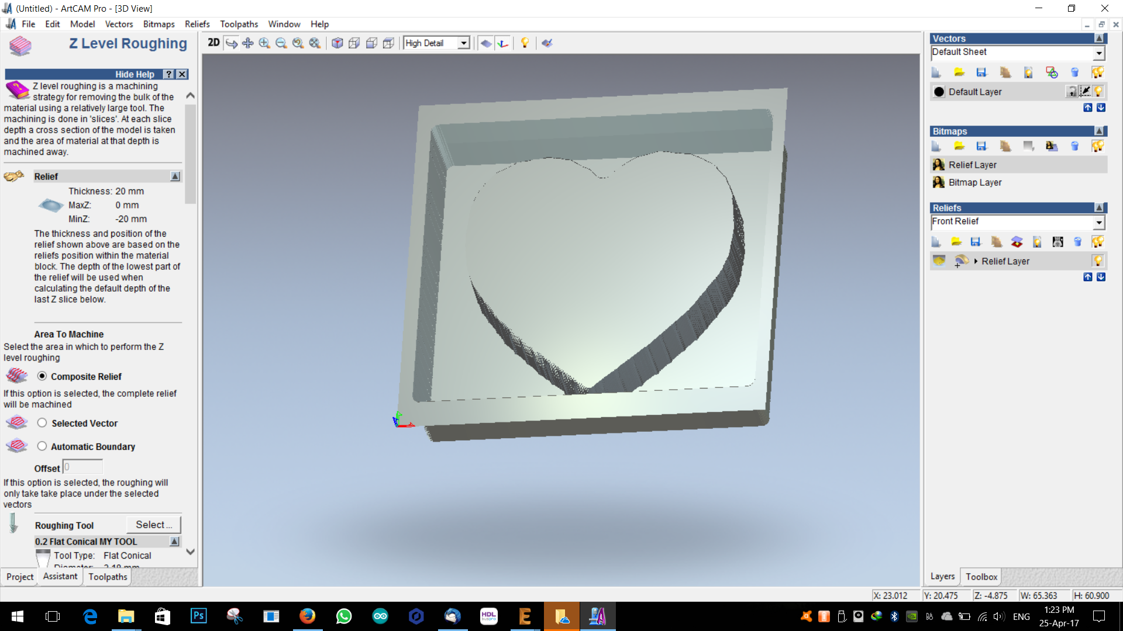Move relief layer down arrow
The image size is (1123, 631).
(1101, 277)
